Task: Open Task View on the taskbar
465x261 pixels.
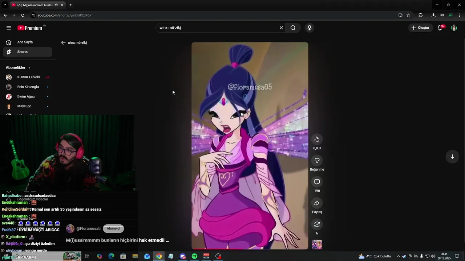Action: [87, 256]
